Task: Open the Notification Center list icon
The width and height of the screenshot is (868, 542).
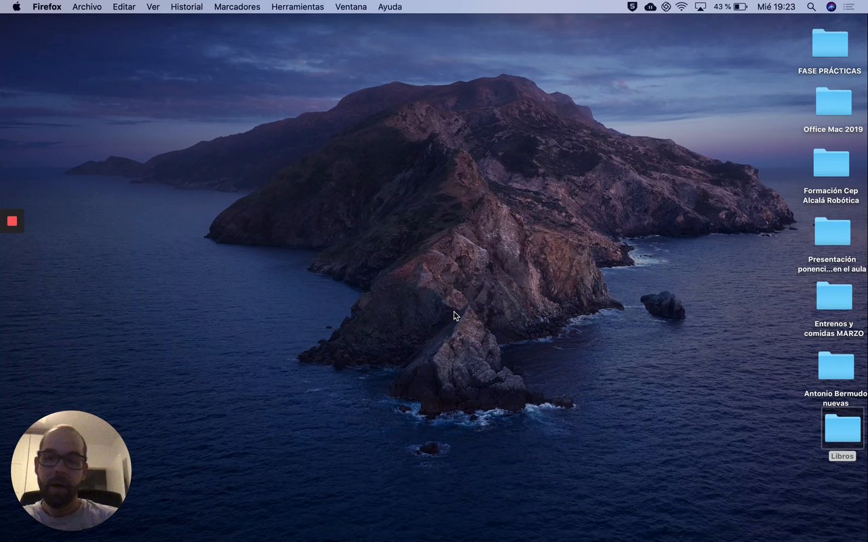Action: point(849,7)
